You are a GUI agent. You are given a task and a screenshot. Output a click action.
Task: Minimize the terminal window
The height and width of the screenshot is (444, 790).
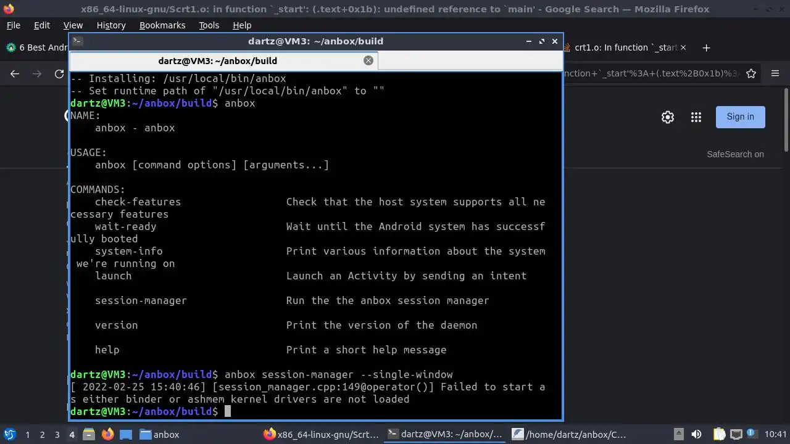click(529, 41)
